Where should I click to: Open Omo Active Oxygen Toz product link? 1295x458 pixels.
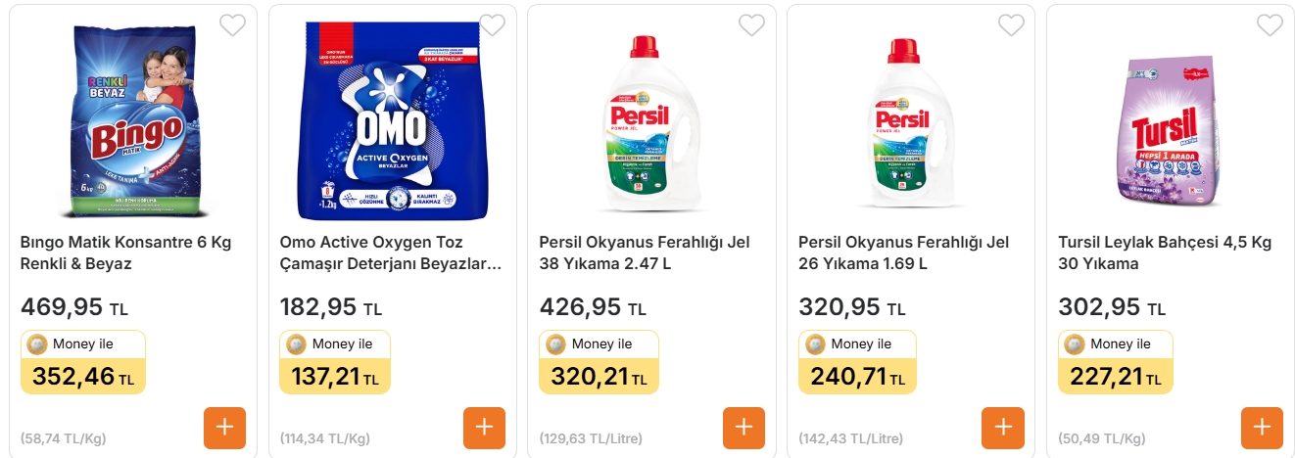click(x=390, y=252)
